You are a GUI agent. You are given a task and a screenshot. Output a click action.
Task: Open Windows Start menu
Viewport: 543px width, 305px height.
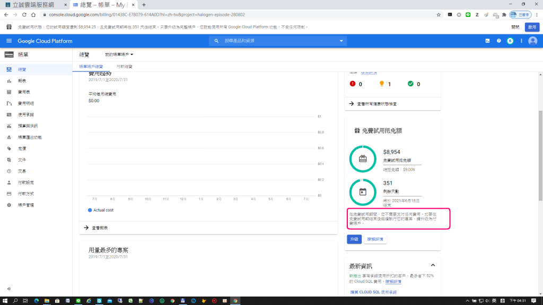click(x=5, y=301)
